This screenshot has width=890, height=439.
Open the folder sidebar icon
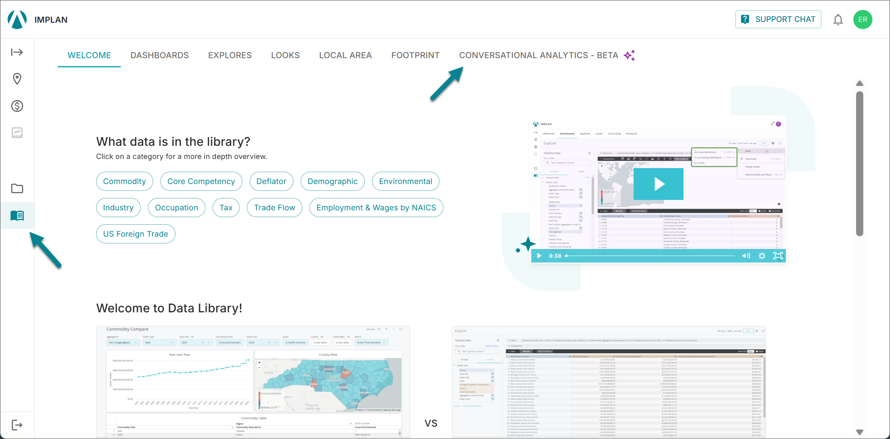(x=17, y=188)
